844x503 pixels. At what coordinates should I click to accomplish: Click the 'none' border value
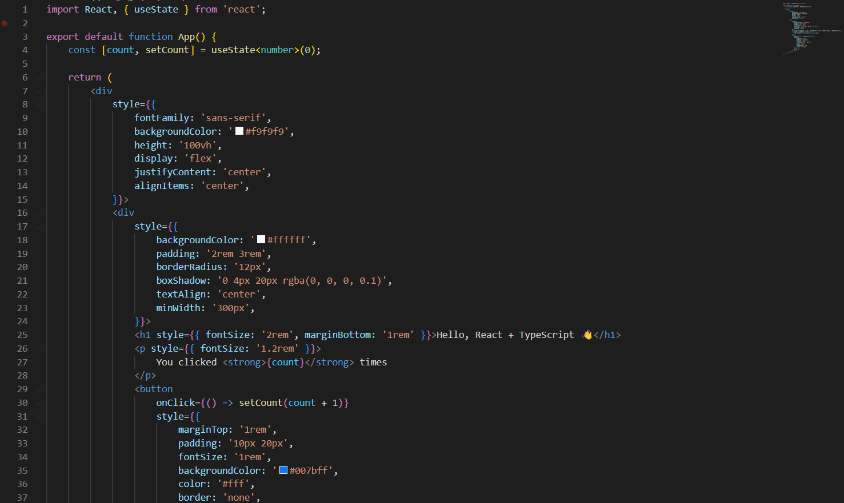tap(239, 498)
